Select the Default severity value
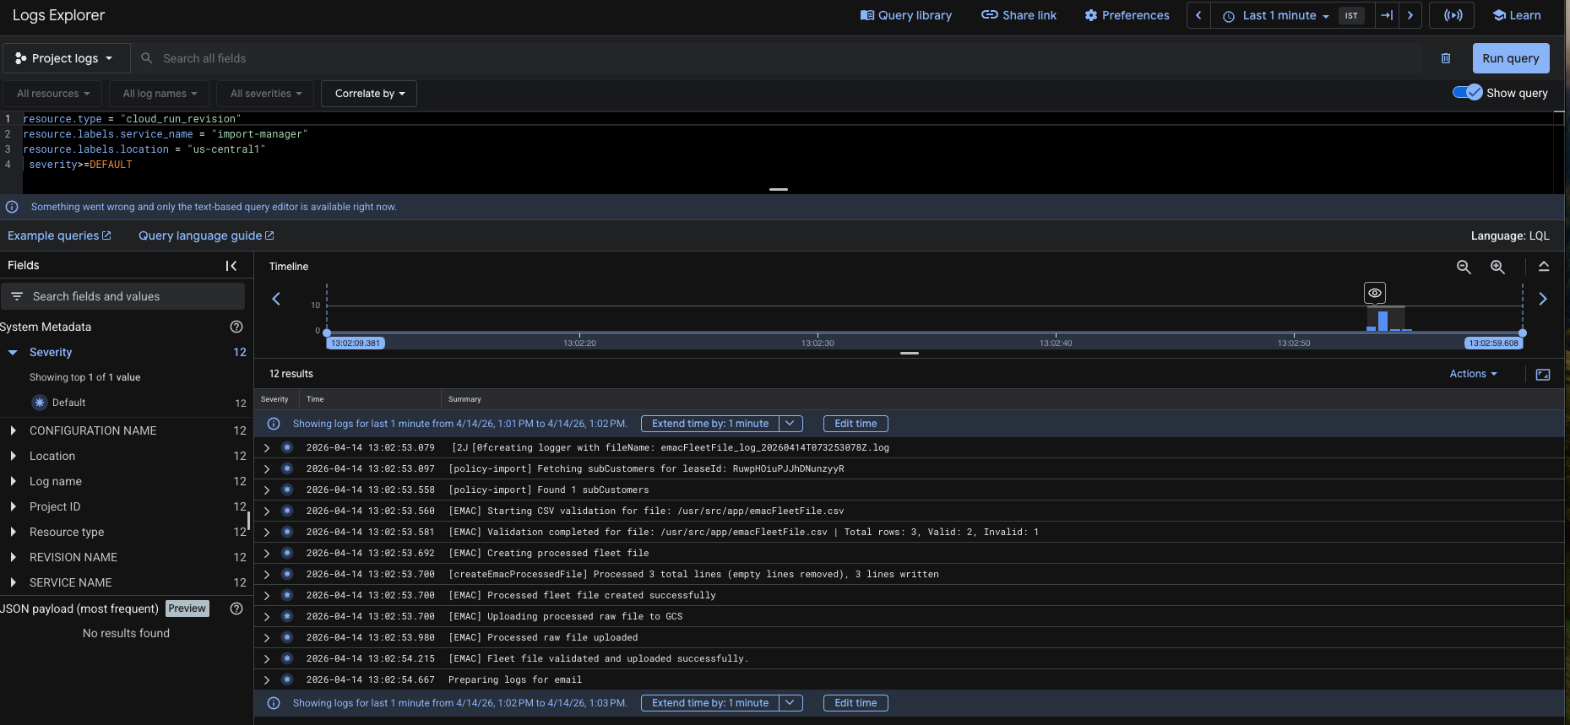The width and height of the screenshot is (1570, 725). tap(68, 403)
